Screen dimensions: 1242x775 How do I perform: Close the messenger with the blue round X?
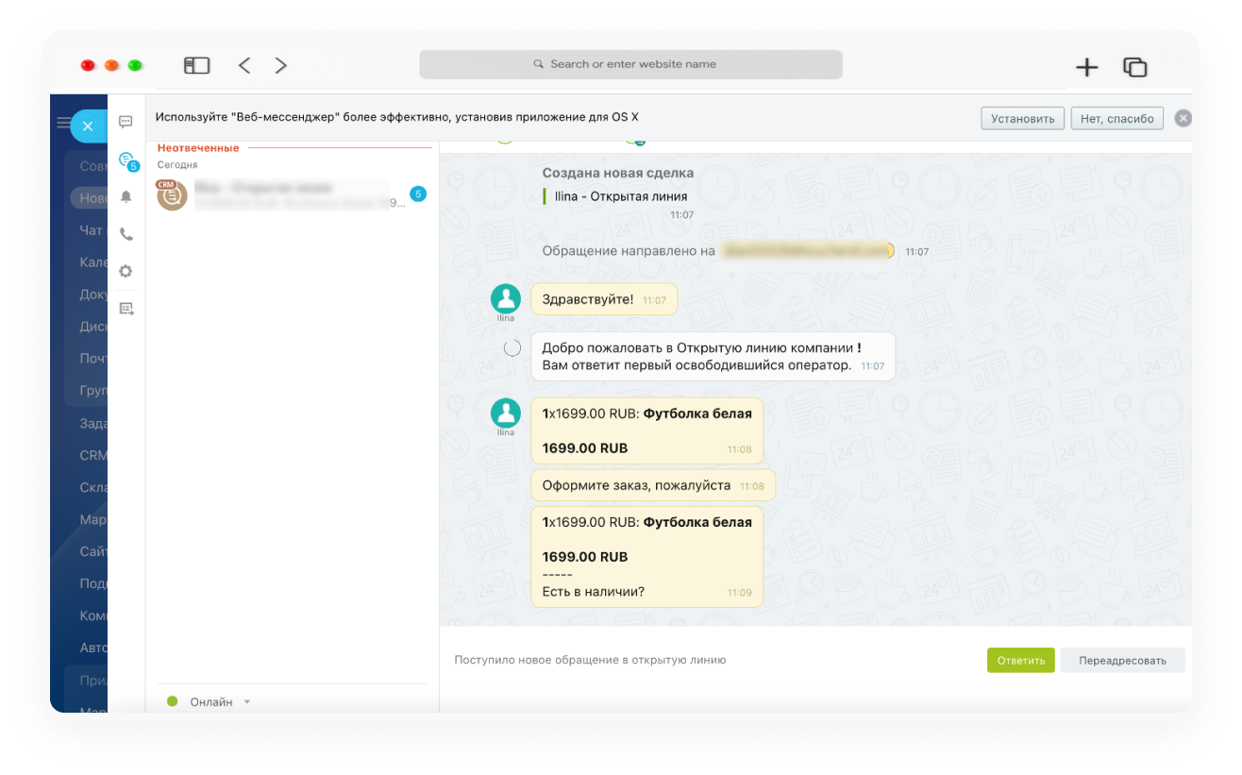(88, 126)
